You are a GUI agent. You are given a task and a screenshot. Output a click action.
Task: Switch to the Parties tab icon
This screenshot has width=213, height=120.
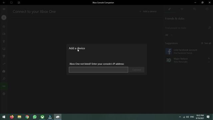click(182, 9)
